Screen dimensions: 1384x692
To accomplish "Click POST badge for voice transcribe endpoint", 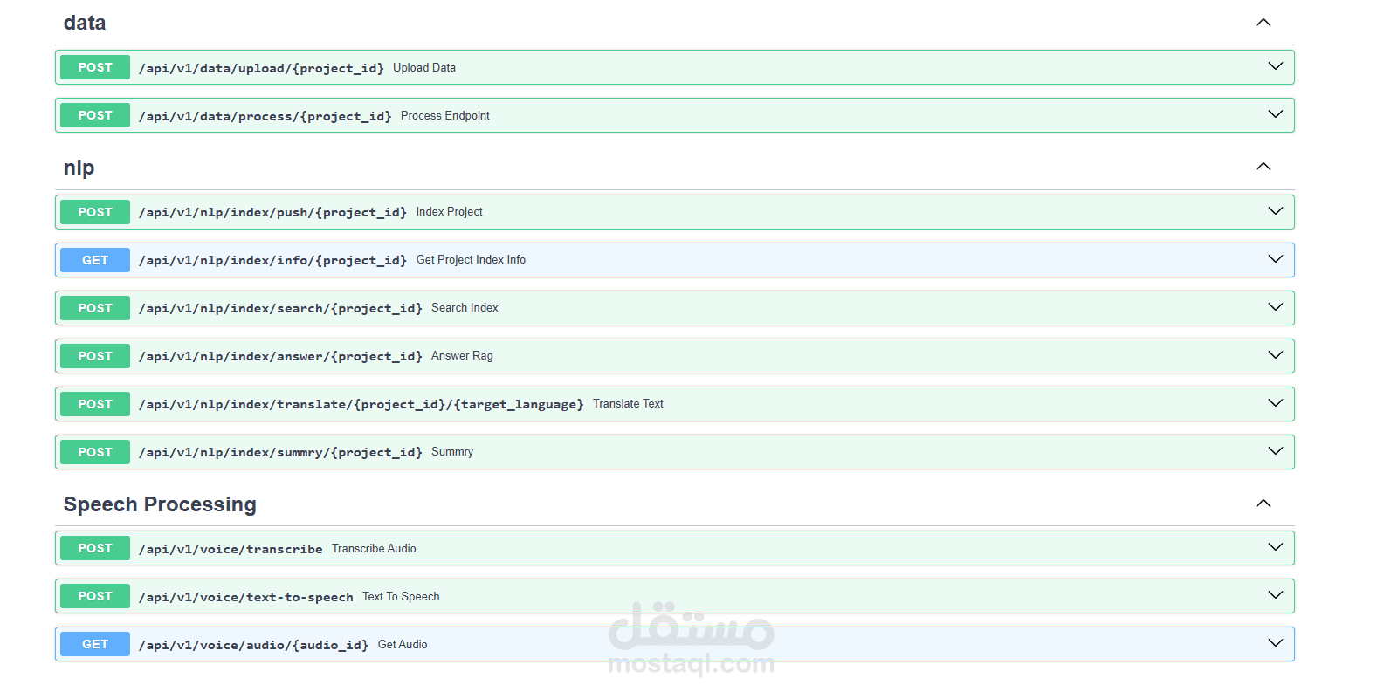I will coord(95,548).
